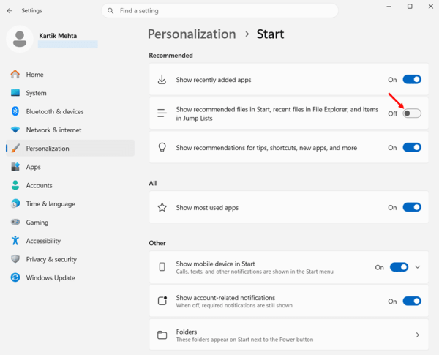Click the back arrow in Settings header
The width and height of the screenshot is (439, 355).
pos(10,11)
